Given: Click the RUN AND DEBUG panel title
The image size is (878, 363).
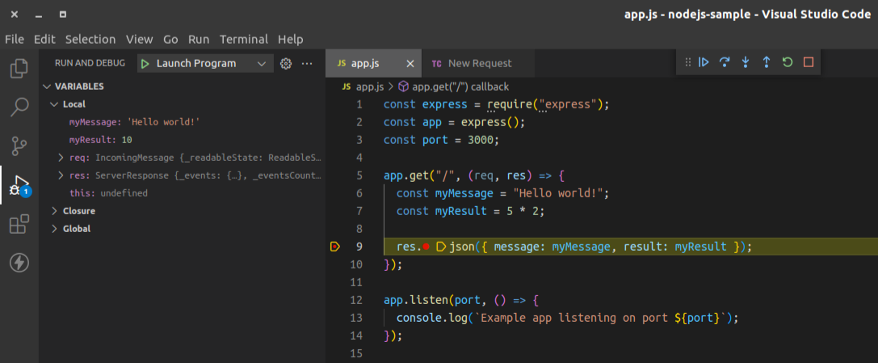Looking at the screenshot, I should 90,63.
